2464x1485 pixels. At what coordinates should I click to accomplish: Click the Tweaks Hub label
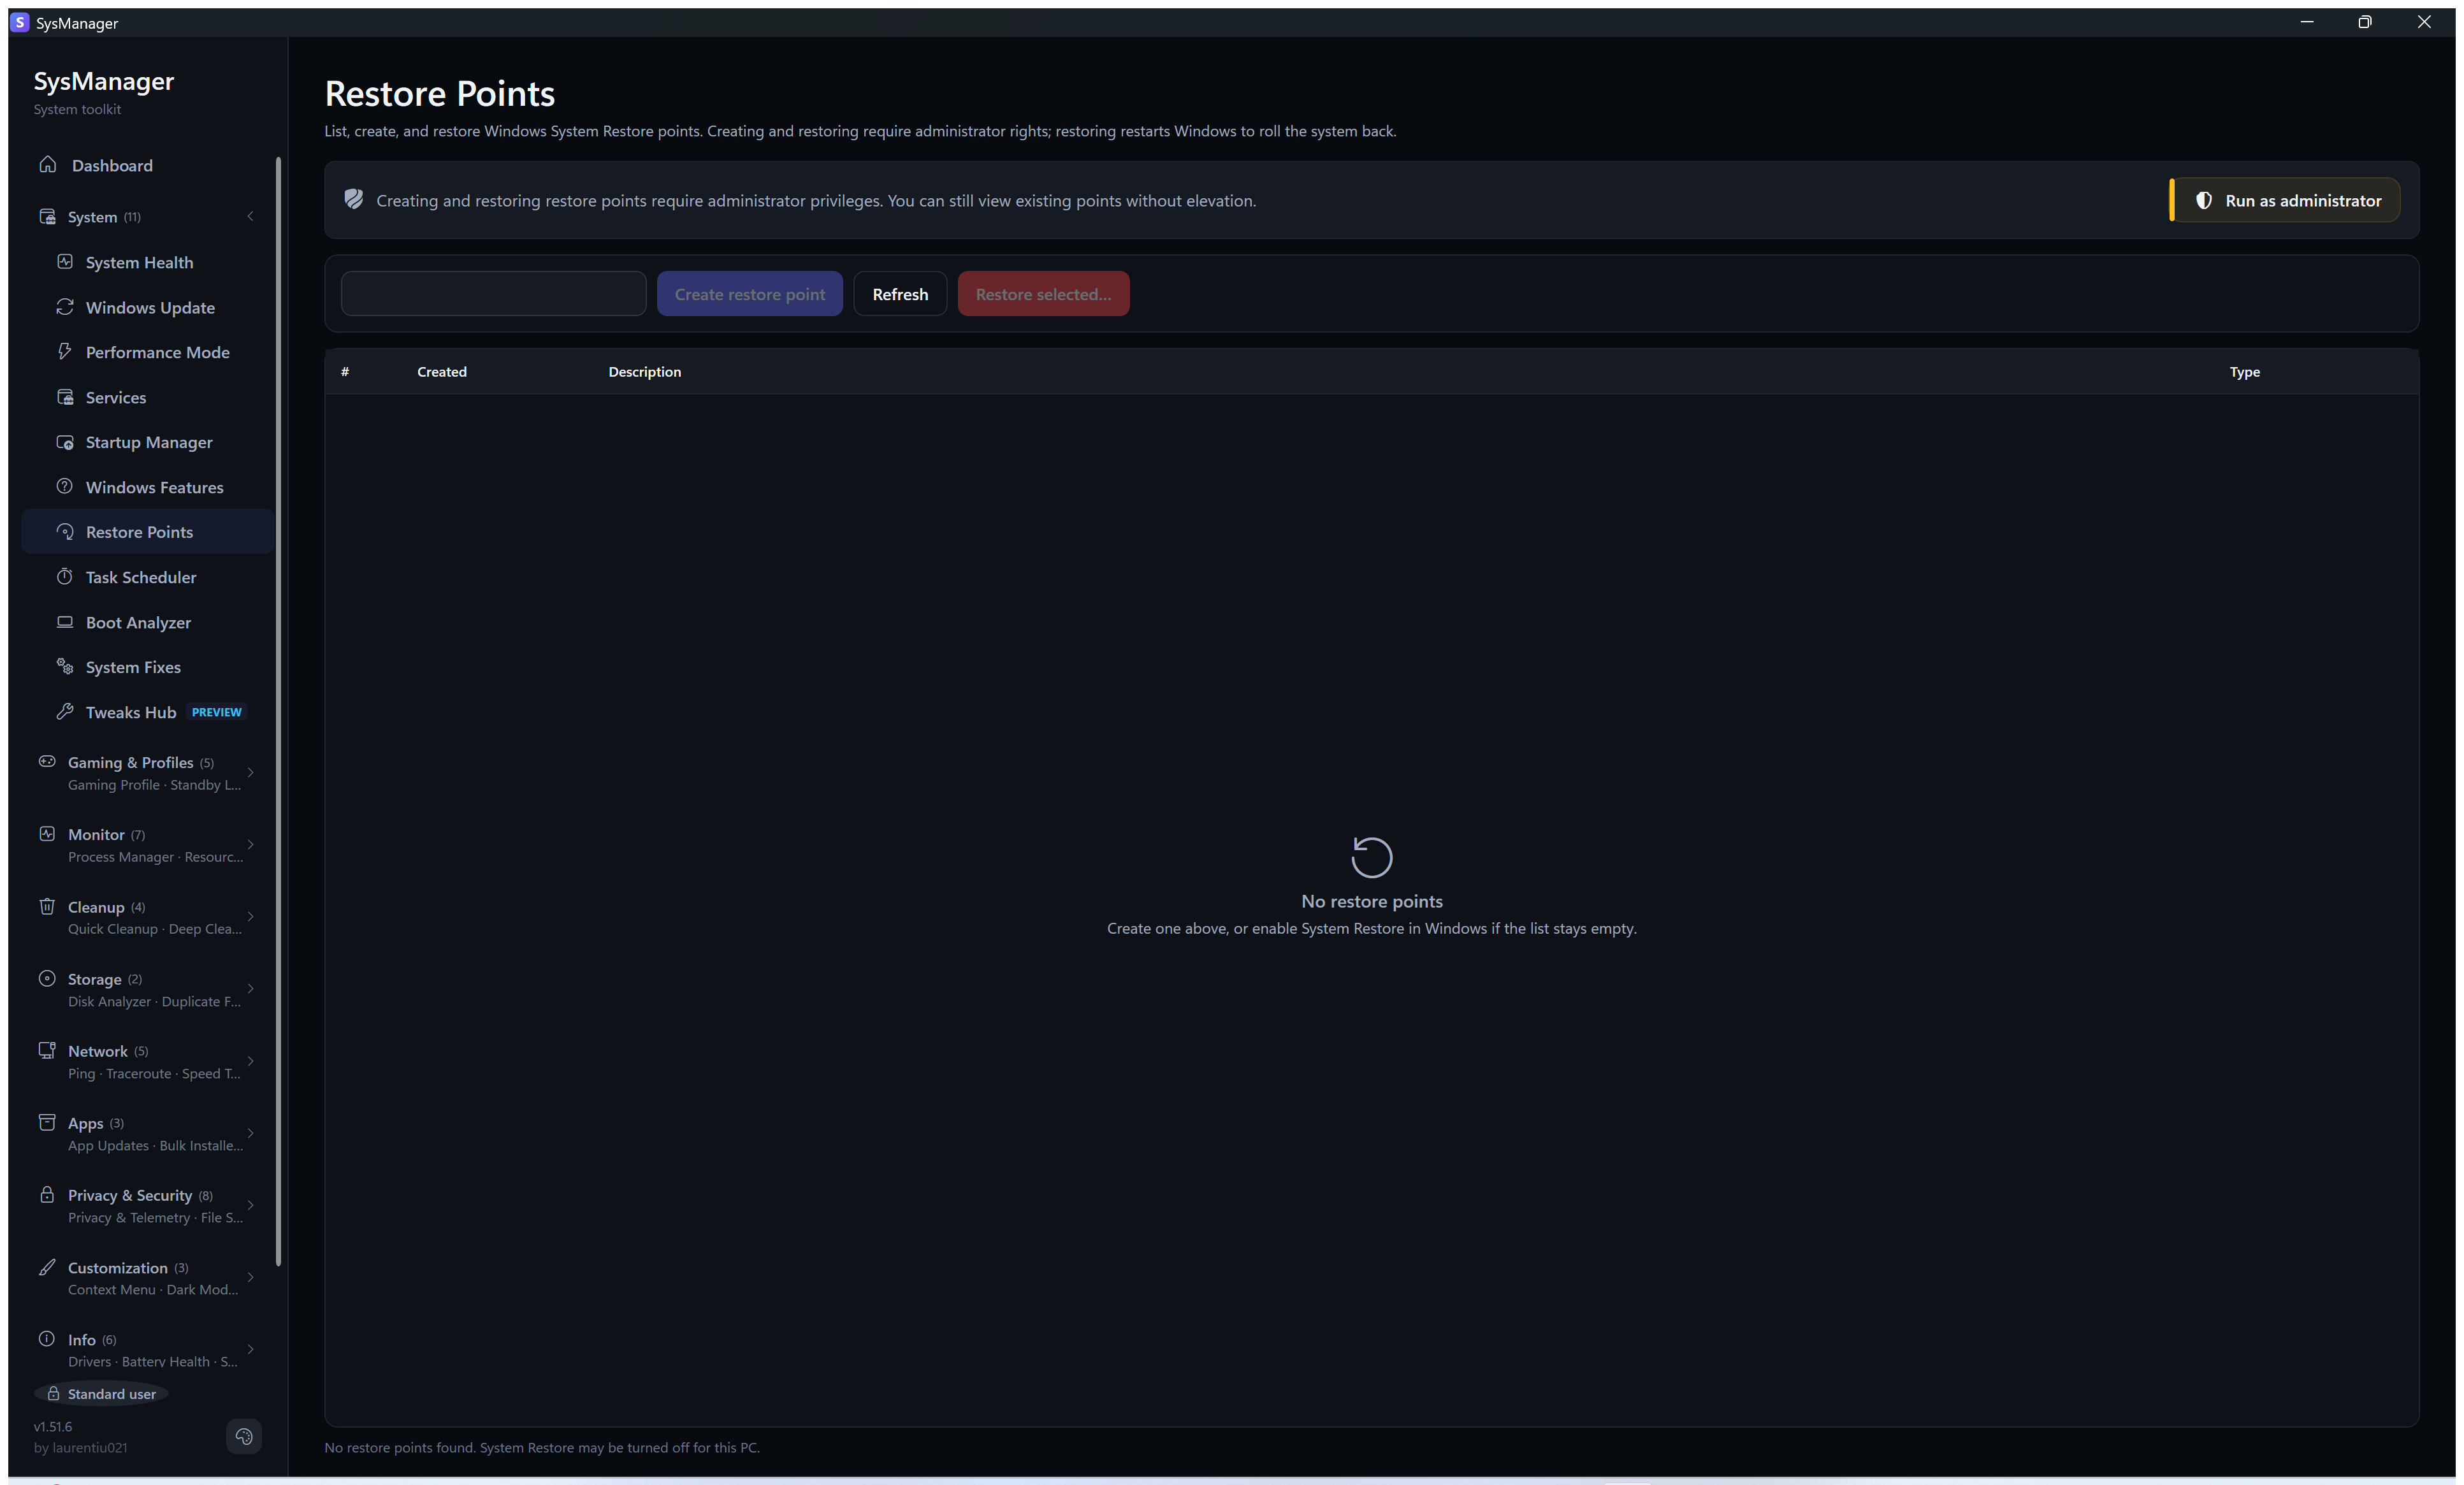tap(131, 712)
